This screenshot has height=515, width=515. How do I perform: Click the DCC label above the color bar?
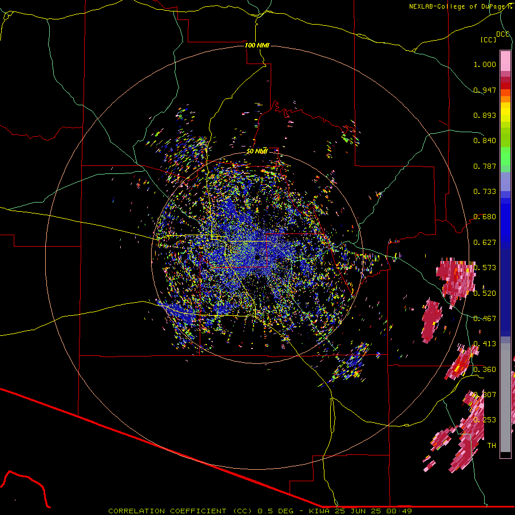502,34
